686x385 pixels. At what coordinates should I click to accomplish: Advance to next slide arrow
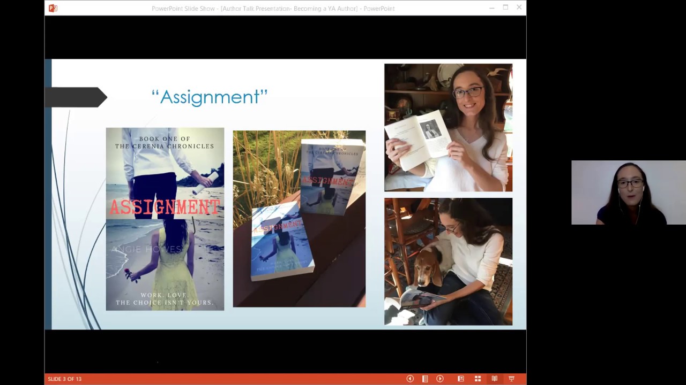tap(440, 379)
